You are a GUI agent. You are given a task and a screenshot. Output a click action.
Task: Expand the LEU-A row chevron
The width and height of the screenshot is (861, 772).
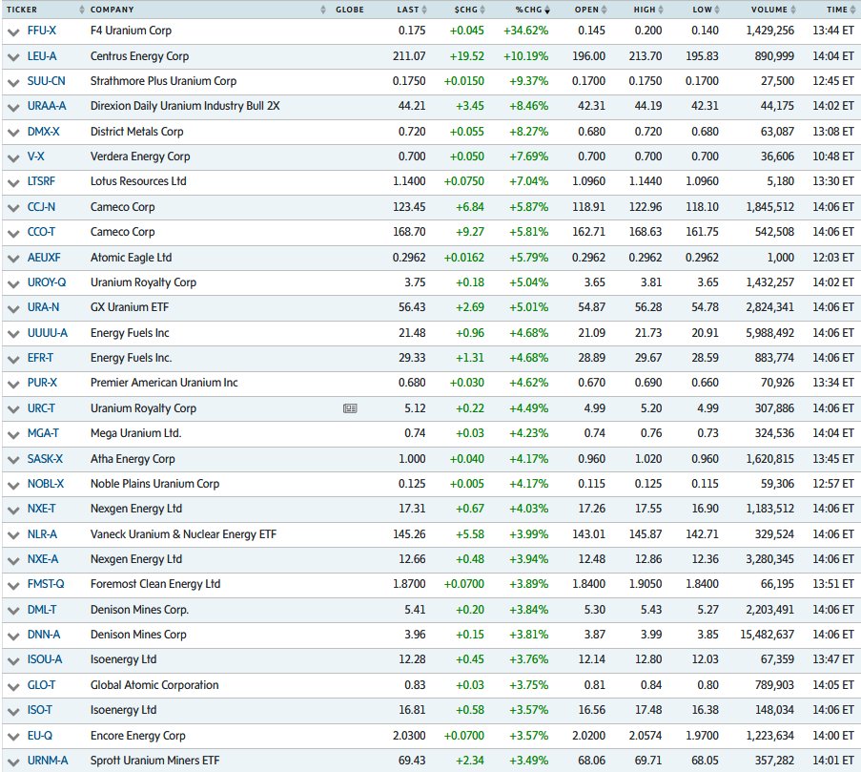coord(13,57)
